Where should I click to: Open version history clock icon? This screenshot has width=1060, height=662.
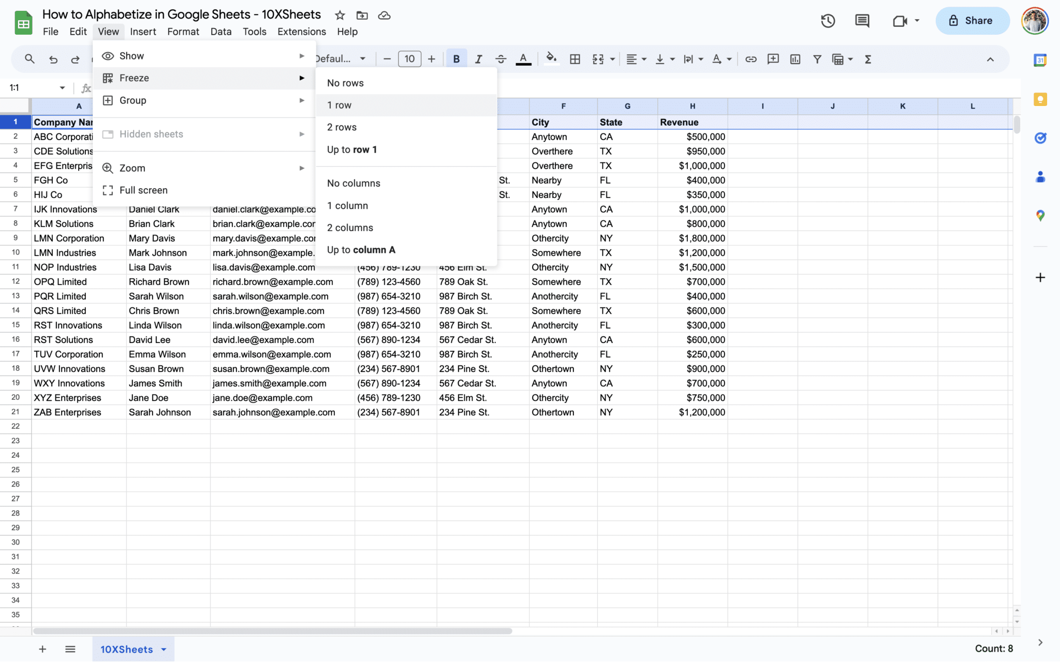pos(828,21)
